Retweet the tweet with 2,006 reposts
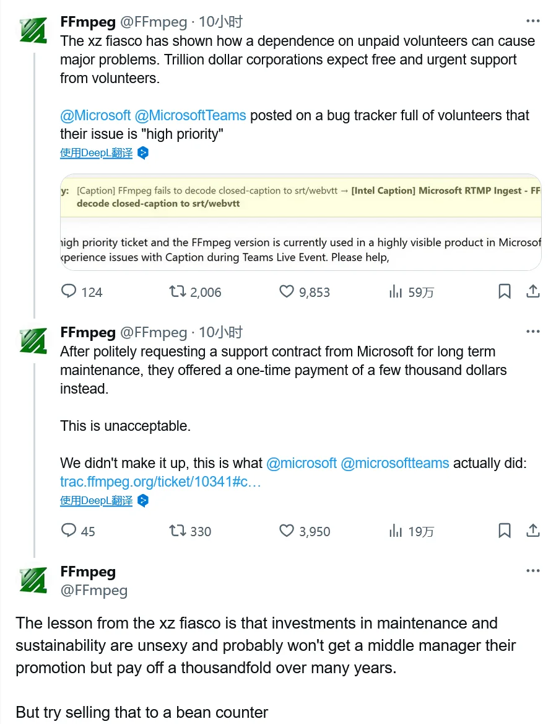556x724 pixels. 180,291
